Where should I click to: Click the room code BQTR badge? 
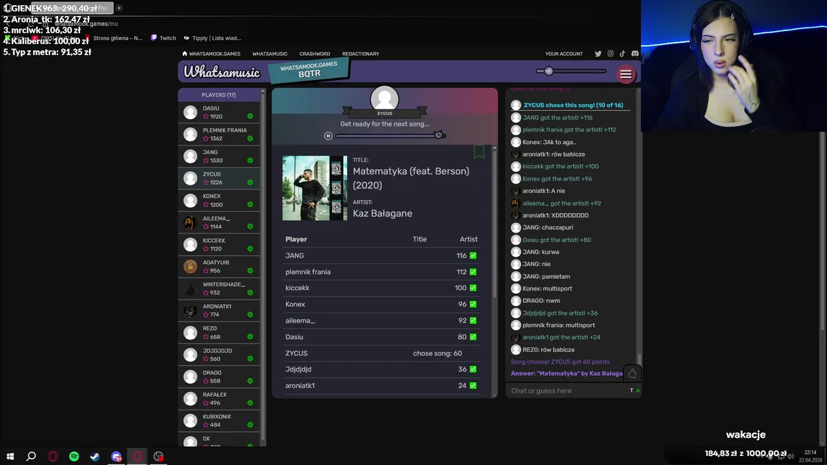tap(309, 70)
